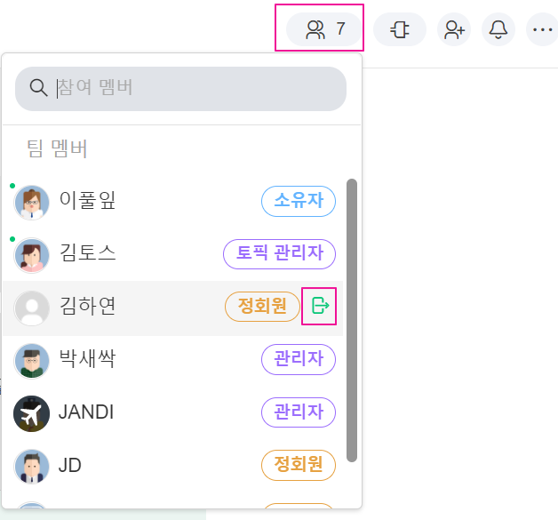
Task: Click the connect plug integration icon
Action: [x=399, y=29]
